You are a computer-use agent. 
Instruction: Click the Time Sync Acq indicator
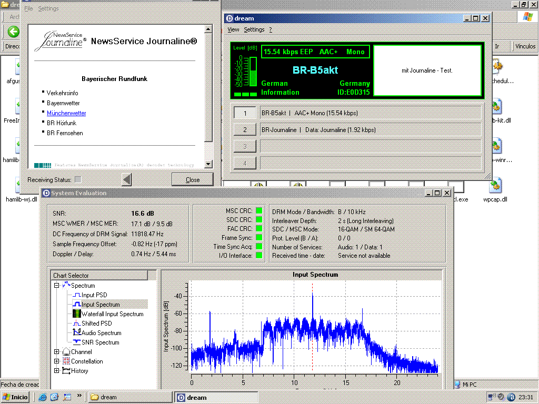point(259,246)
